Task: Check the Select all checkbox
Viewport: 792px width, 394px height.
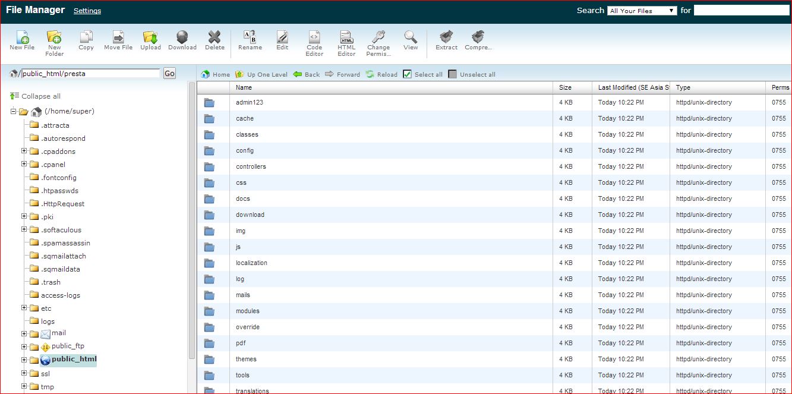Action: click(407, 74)
